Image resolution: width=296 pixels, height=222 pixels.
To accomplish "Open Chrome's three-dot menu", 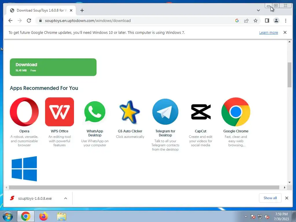I will coord(286,21).
